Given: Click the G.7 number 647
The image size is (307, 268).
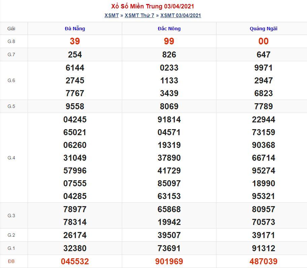Looking at the screenshot, I should [x=264, y=54].
